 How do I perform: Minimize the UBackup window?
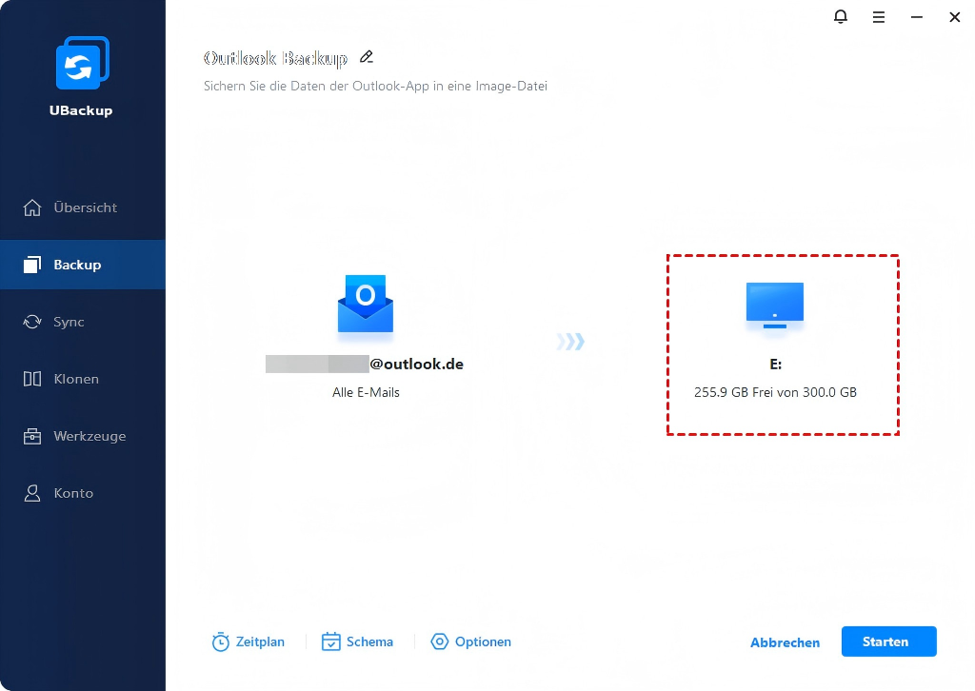(917, 17)
